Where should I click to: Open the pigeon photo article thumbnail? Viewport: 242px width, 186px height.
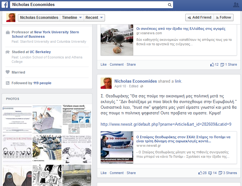tap(117, 40)
